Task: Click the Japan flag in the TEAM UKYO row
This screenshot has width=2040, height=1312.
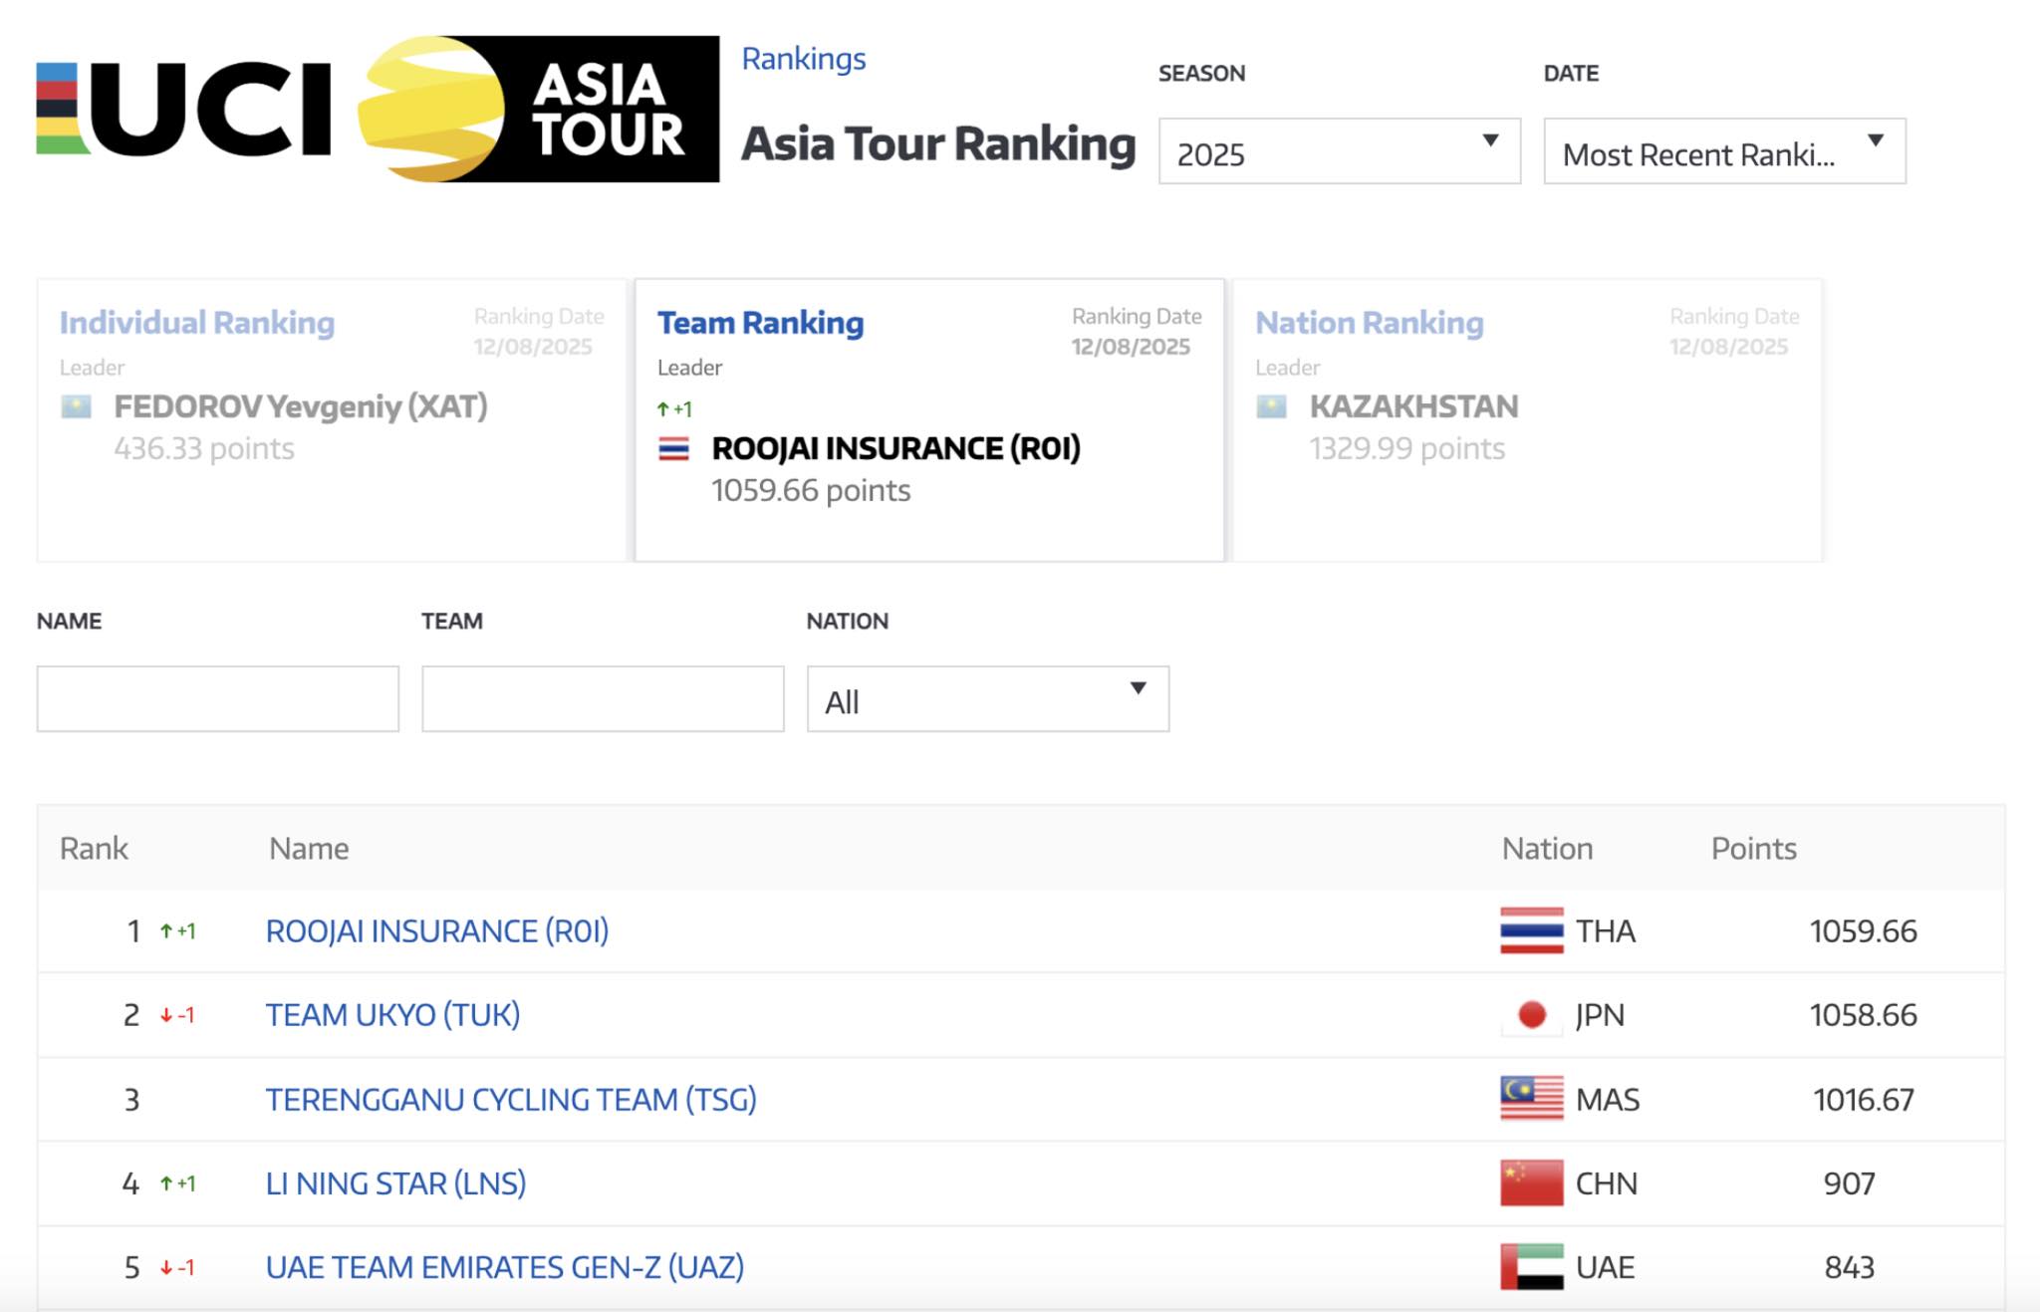Action: 1531,1014
